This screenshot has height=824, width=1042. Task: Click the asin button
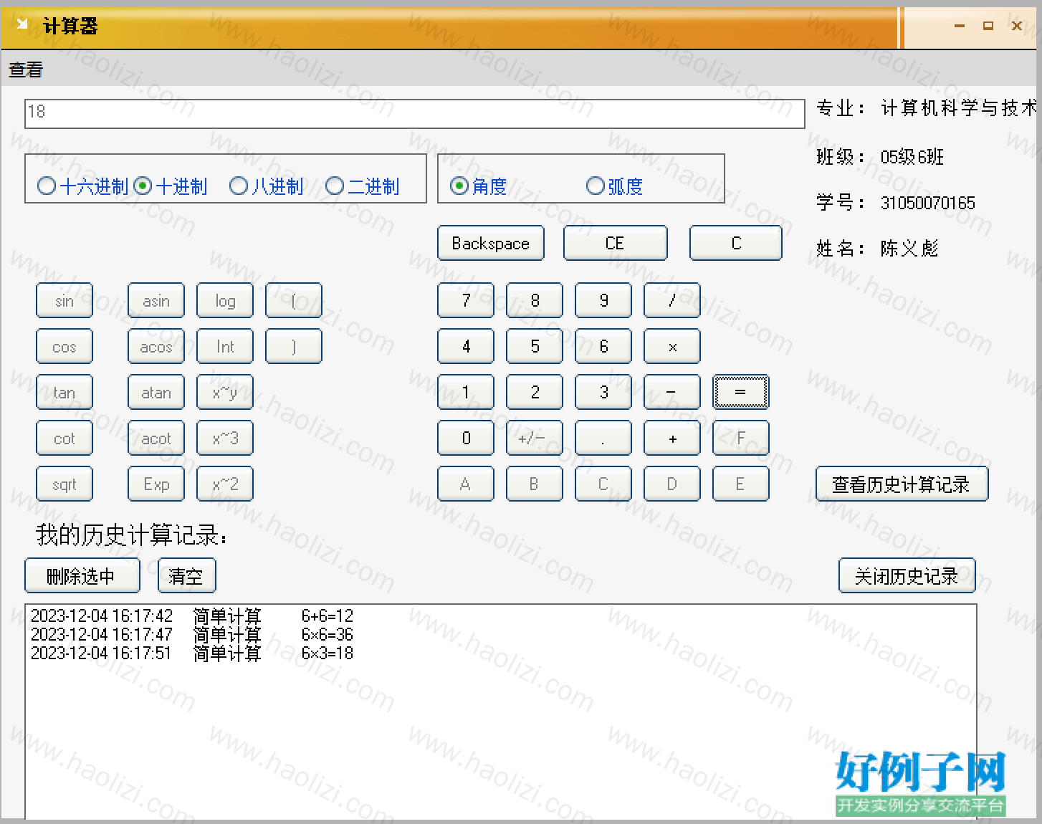tap(156, 300)
